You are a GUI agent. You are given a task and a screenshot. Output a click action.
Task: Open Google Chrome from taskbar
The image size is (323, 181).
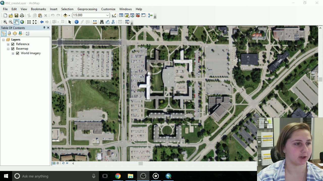[118, 176]
